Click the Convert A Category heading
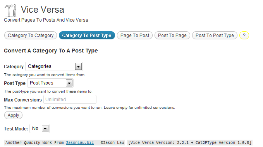Image resolution: width=263 pixels, height=147 pixels. tap(51, 51)
